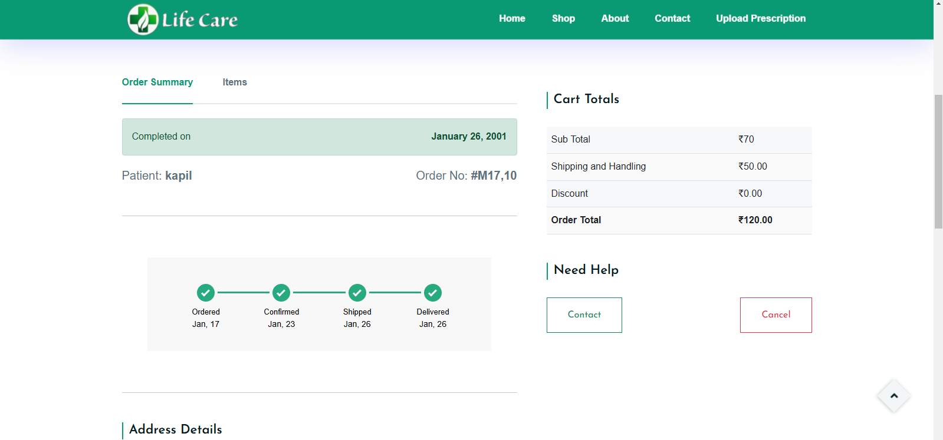
Task: Go to the Shop page
Action: tap(563, 18)
